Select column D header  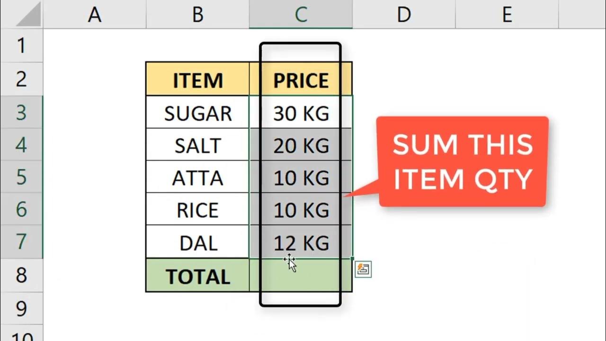[403, 15]
